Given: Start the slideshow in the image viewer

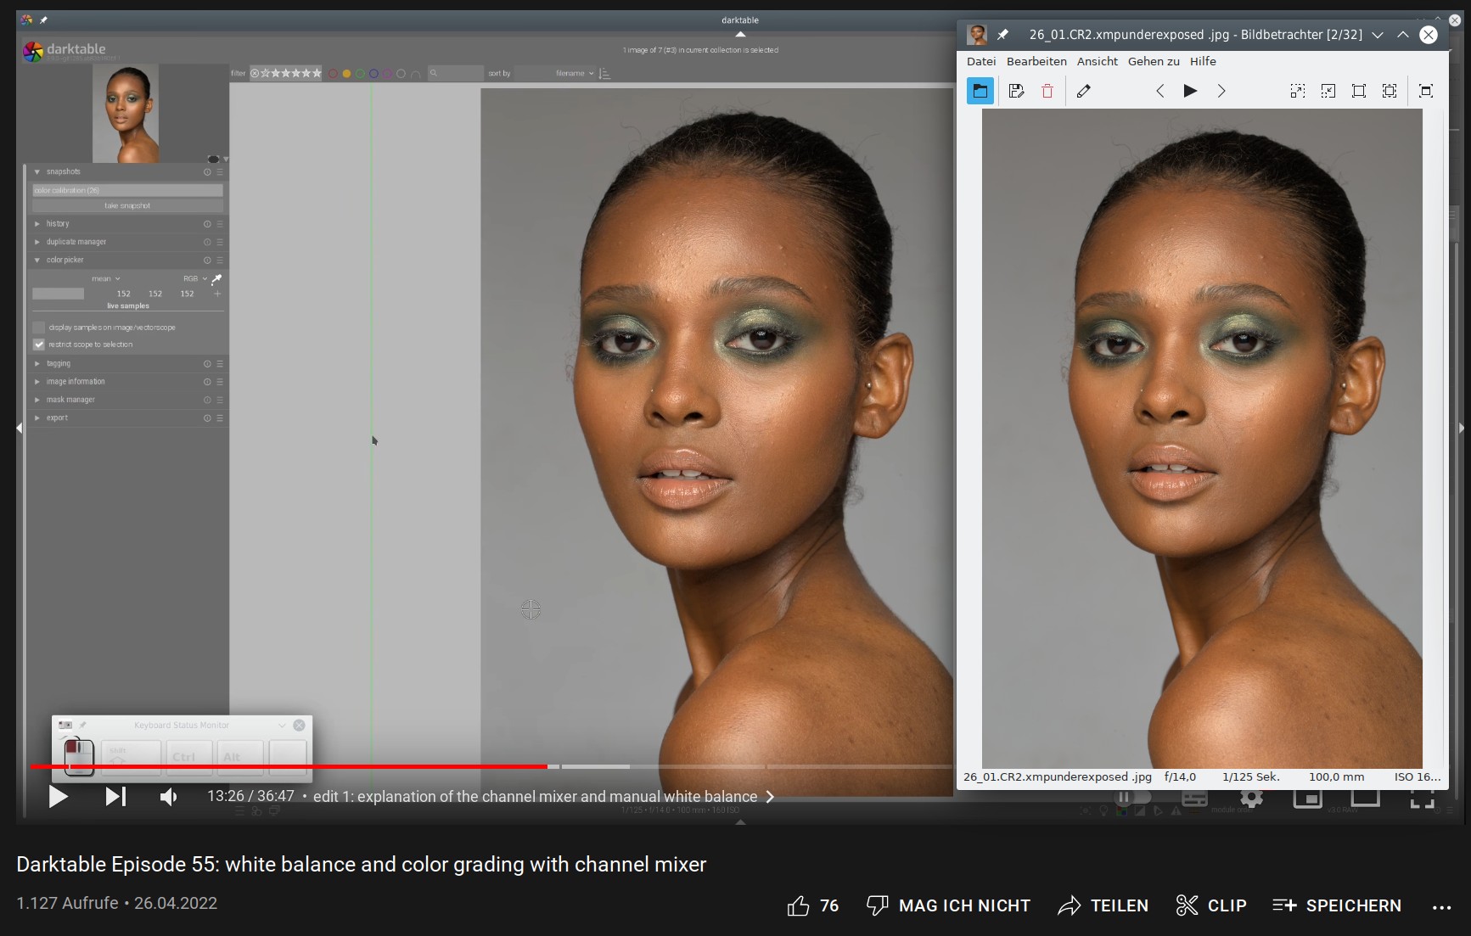Looking at the screenshot, I should (x=1190, y=91).
